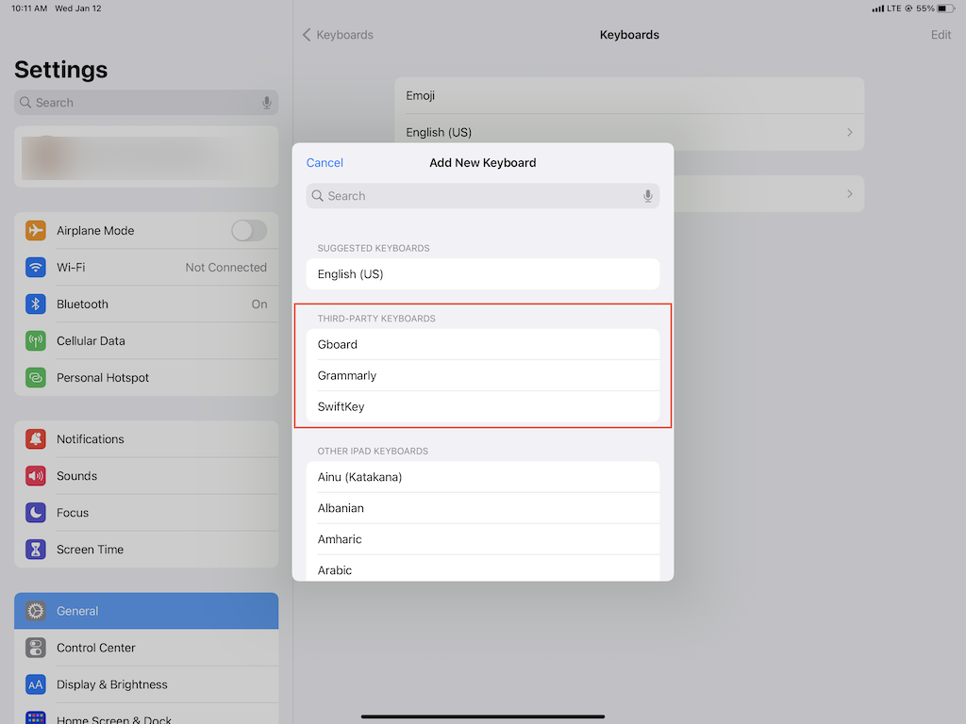Click the Bluetooth icon
The image size is (966, 724).
click(35, 304)
